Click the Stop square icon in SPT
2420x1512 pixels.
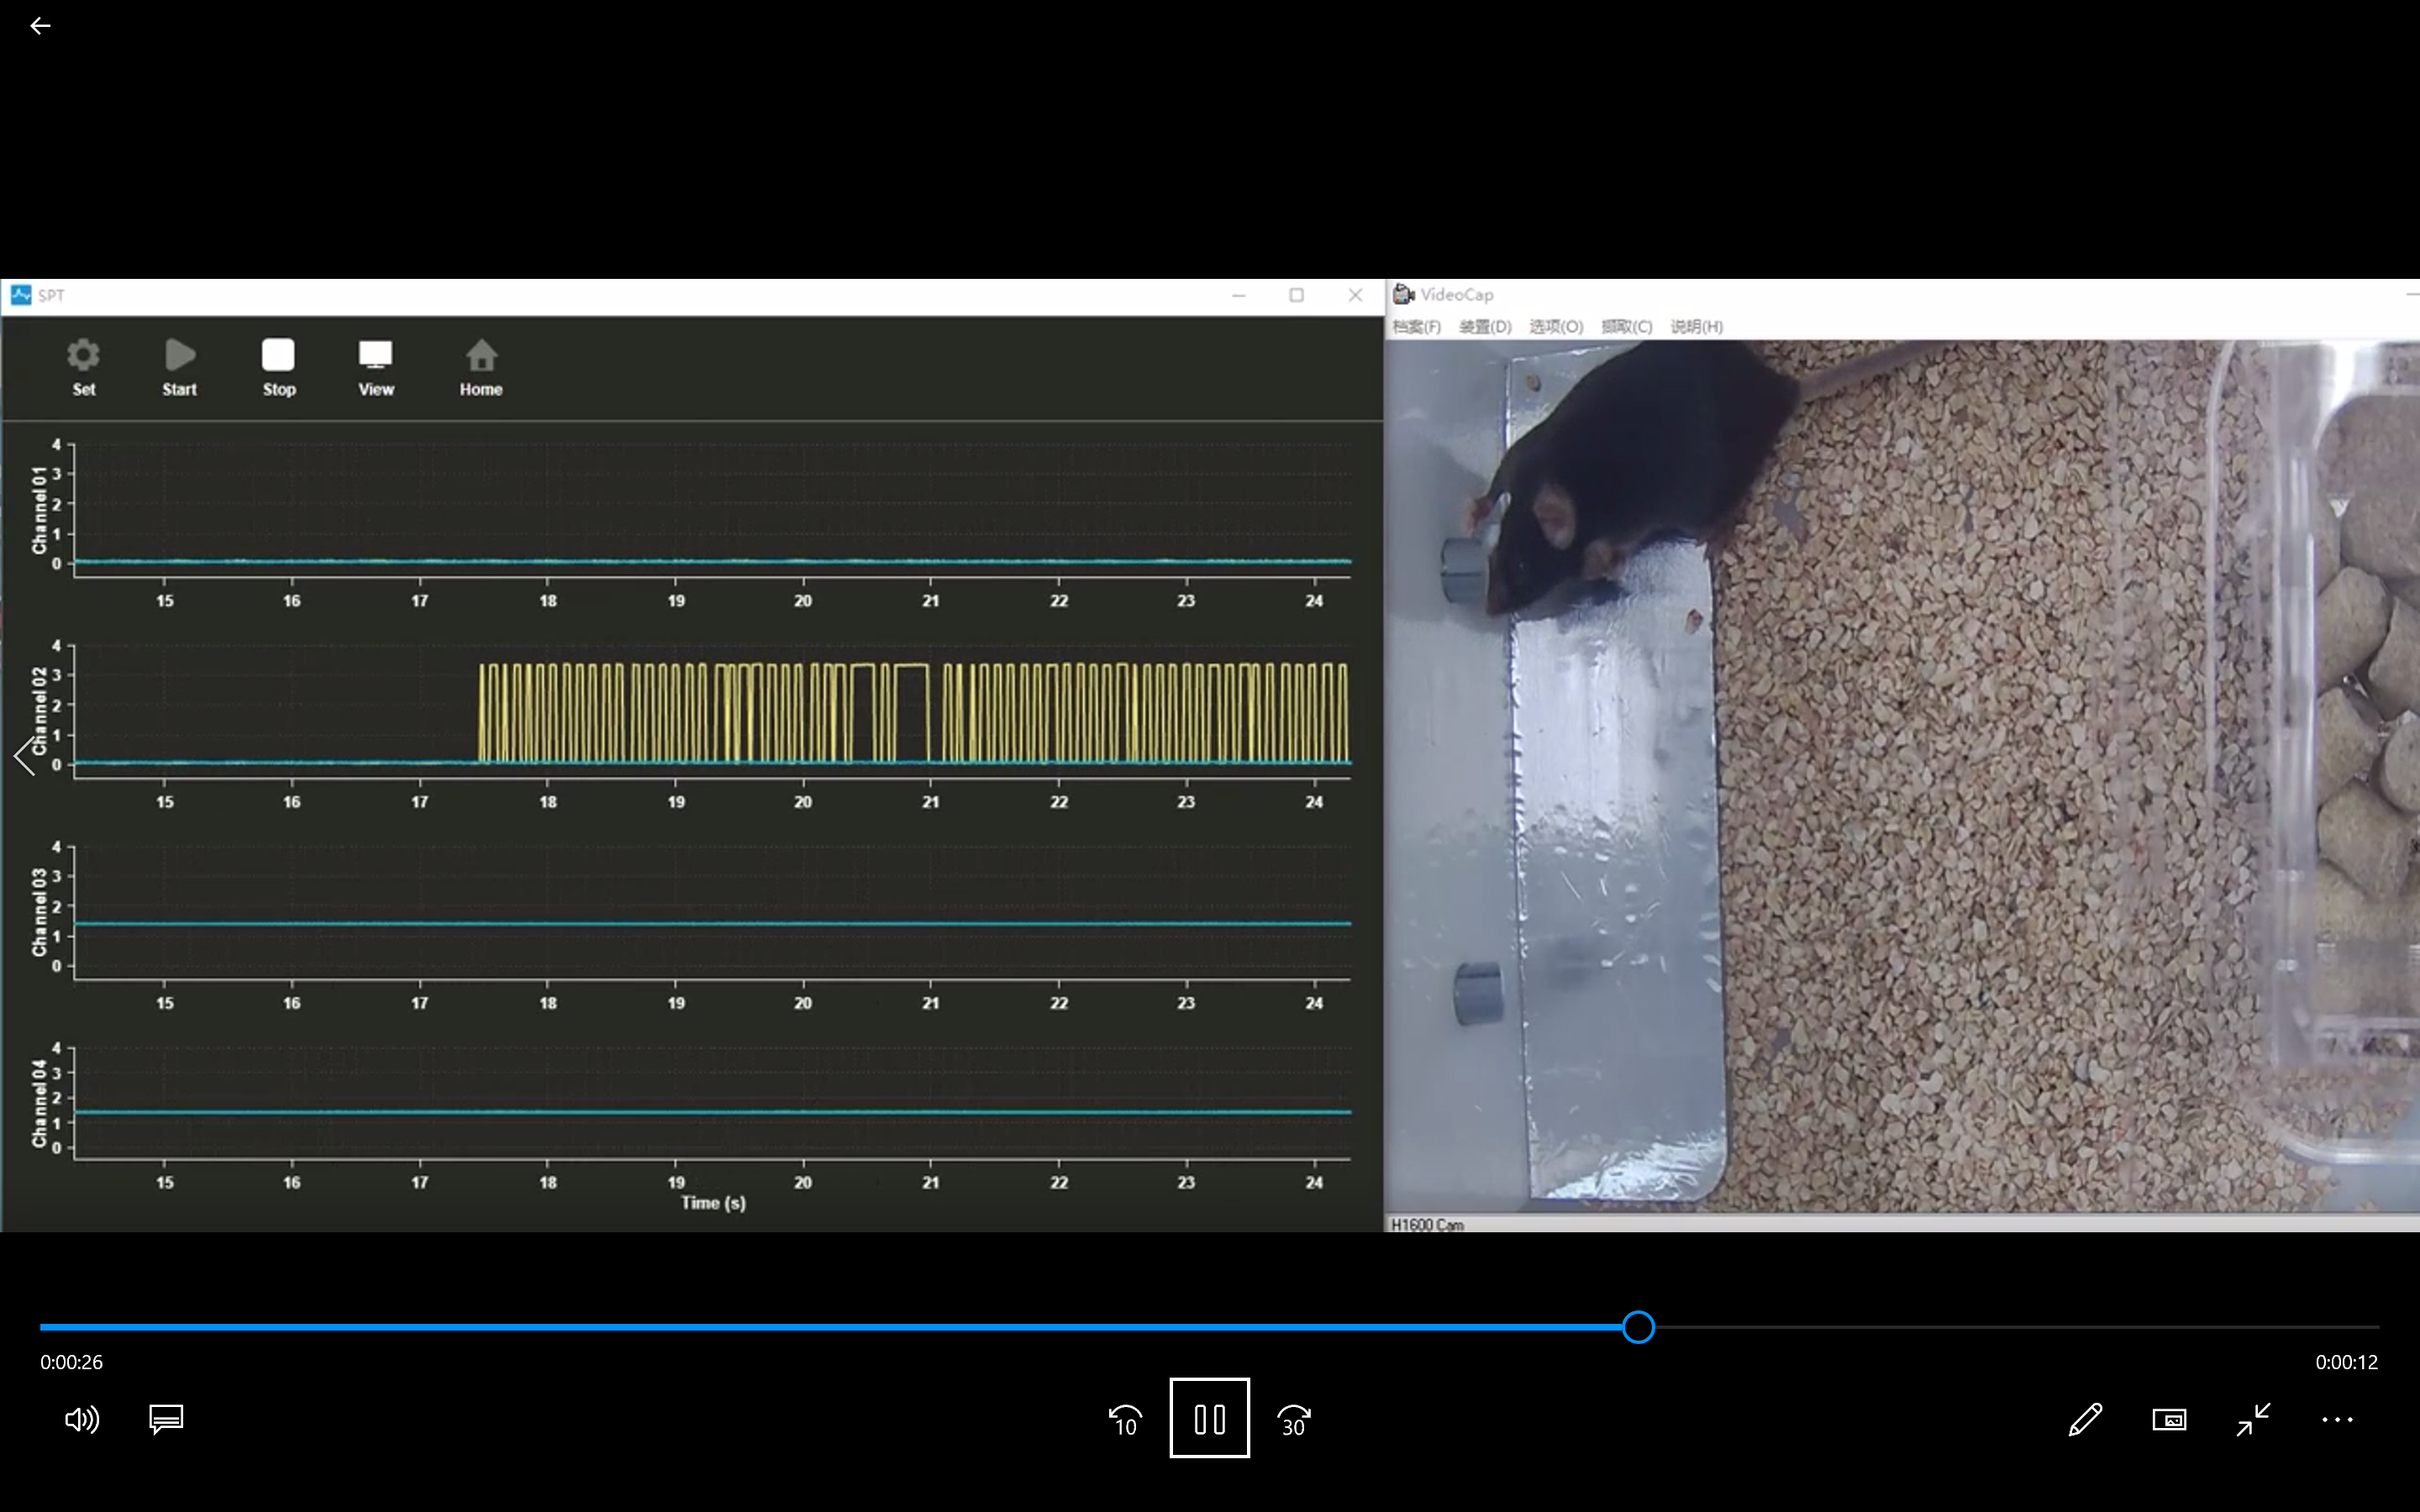(x=278, y=366)
